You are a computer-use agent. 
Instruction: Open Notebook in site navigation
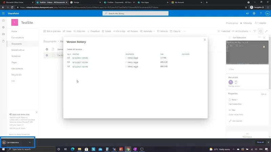point(16,56)
